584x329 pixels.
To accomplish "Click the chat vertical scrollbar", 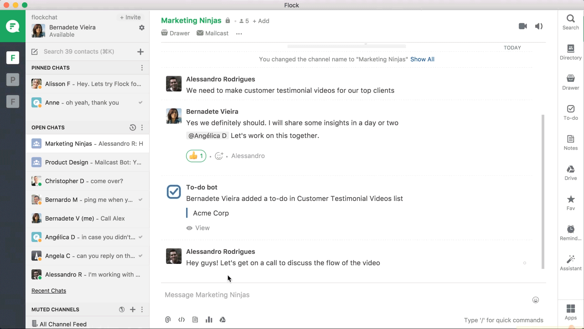I will pos(543,192).
